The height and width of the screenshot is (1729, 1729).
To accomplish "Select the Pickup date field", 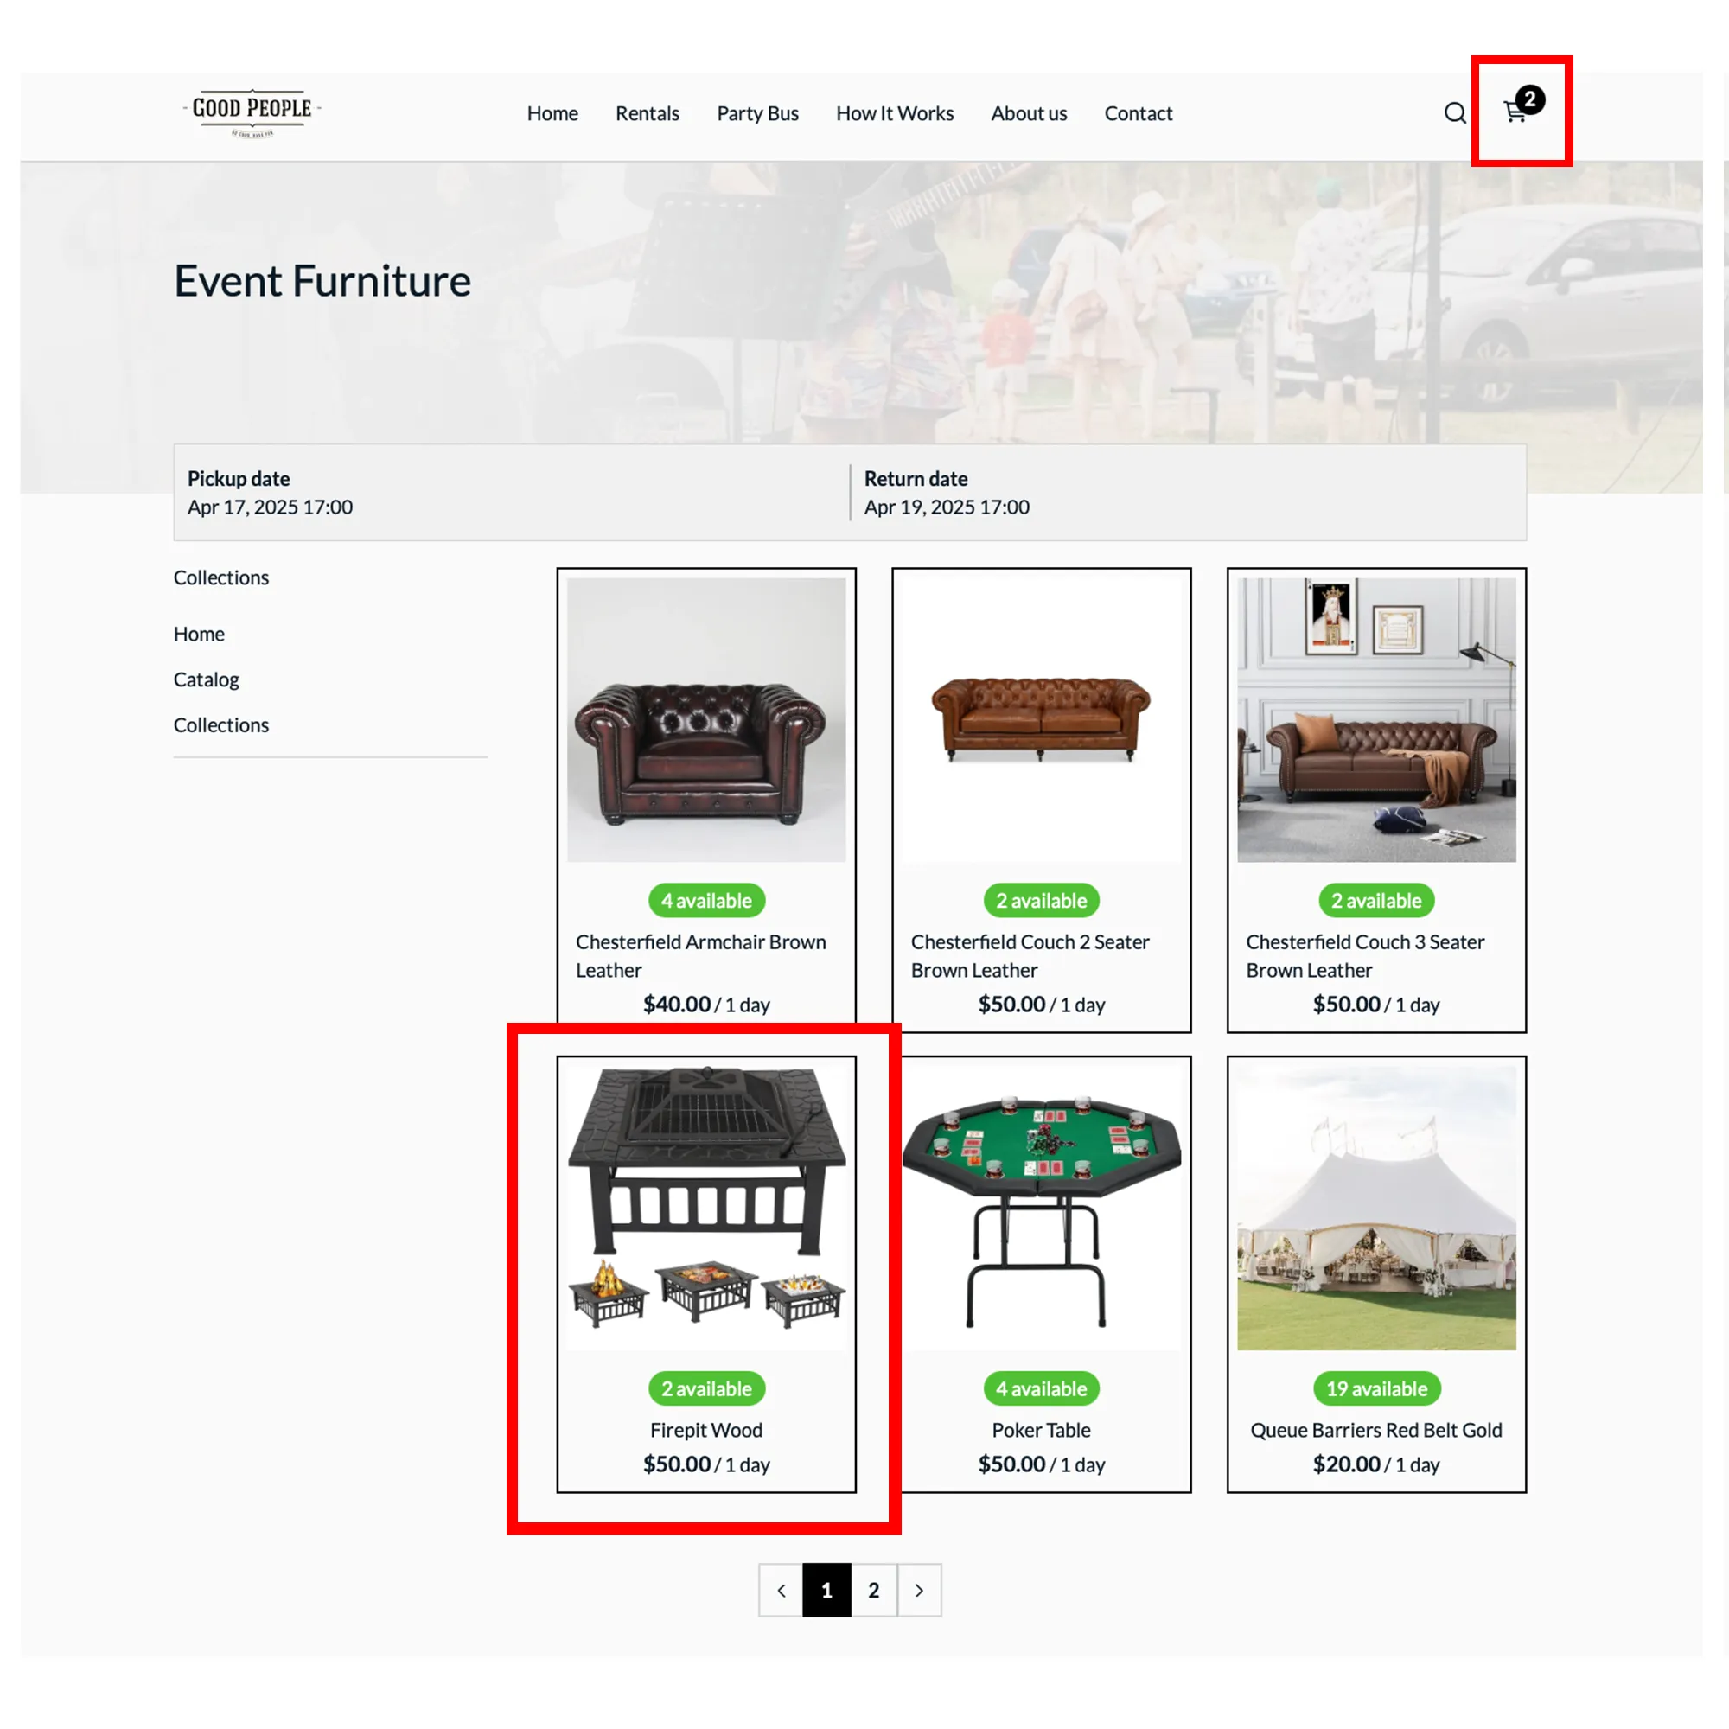I will tap(512, 492).
